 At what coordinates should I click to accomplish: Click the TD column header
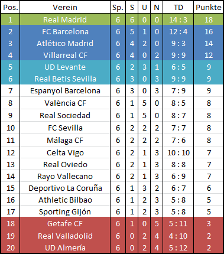pyautogui.click(x=178, y=8)
